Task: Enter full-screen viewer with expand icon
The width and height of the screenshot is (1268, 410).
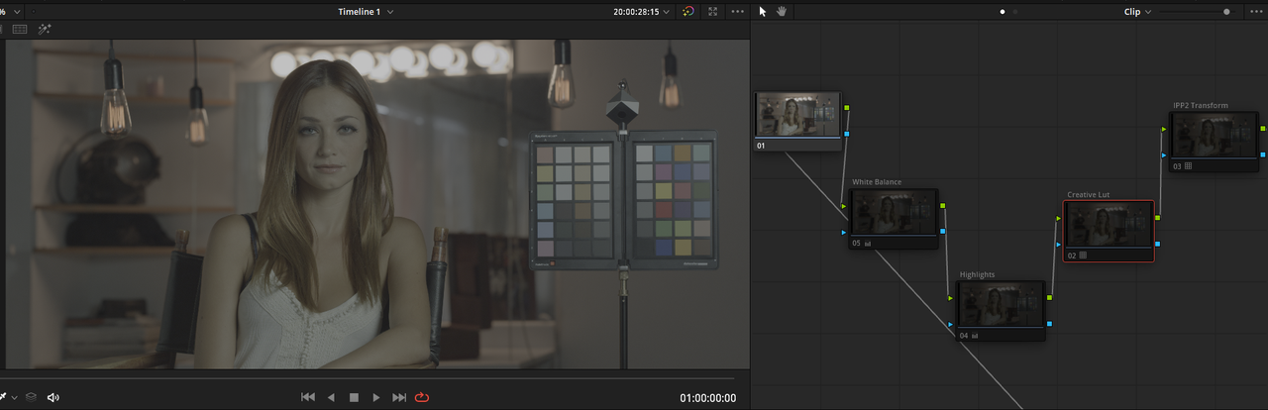Action: point(713,11)
